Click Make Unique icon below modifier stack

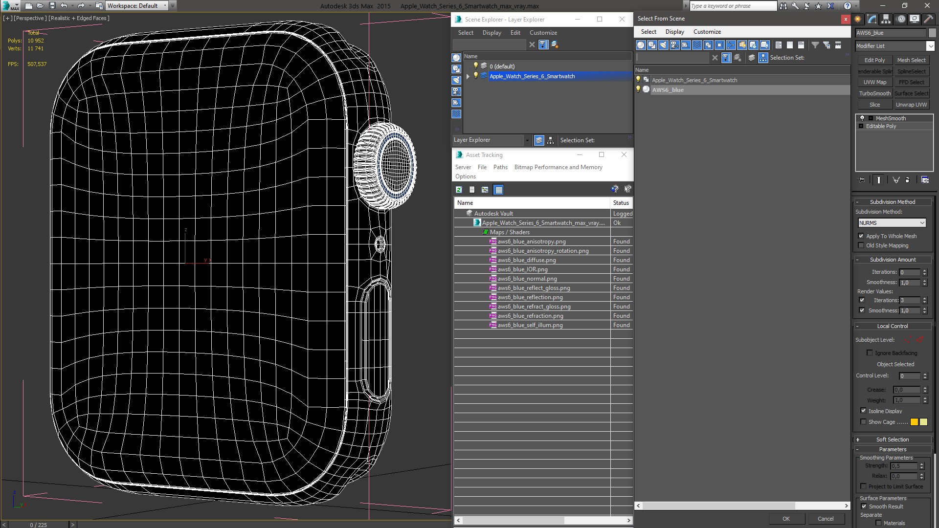(896, 180)
